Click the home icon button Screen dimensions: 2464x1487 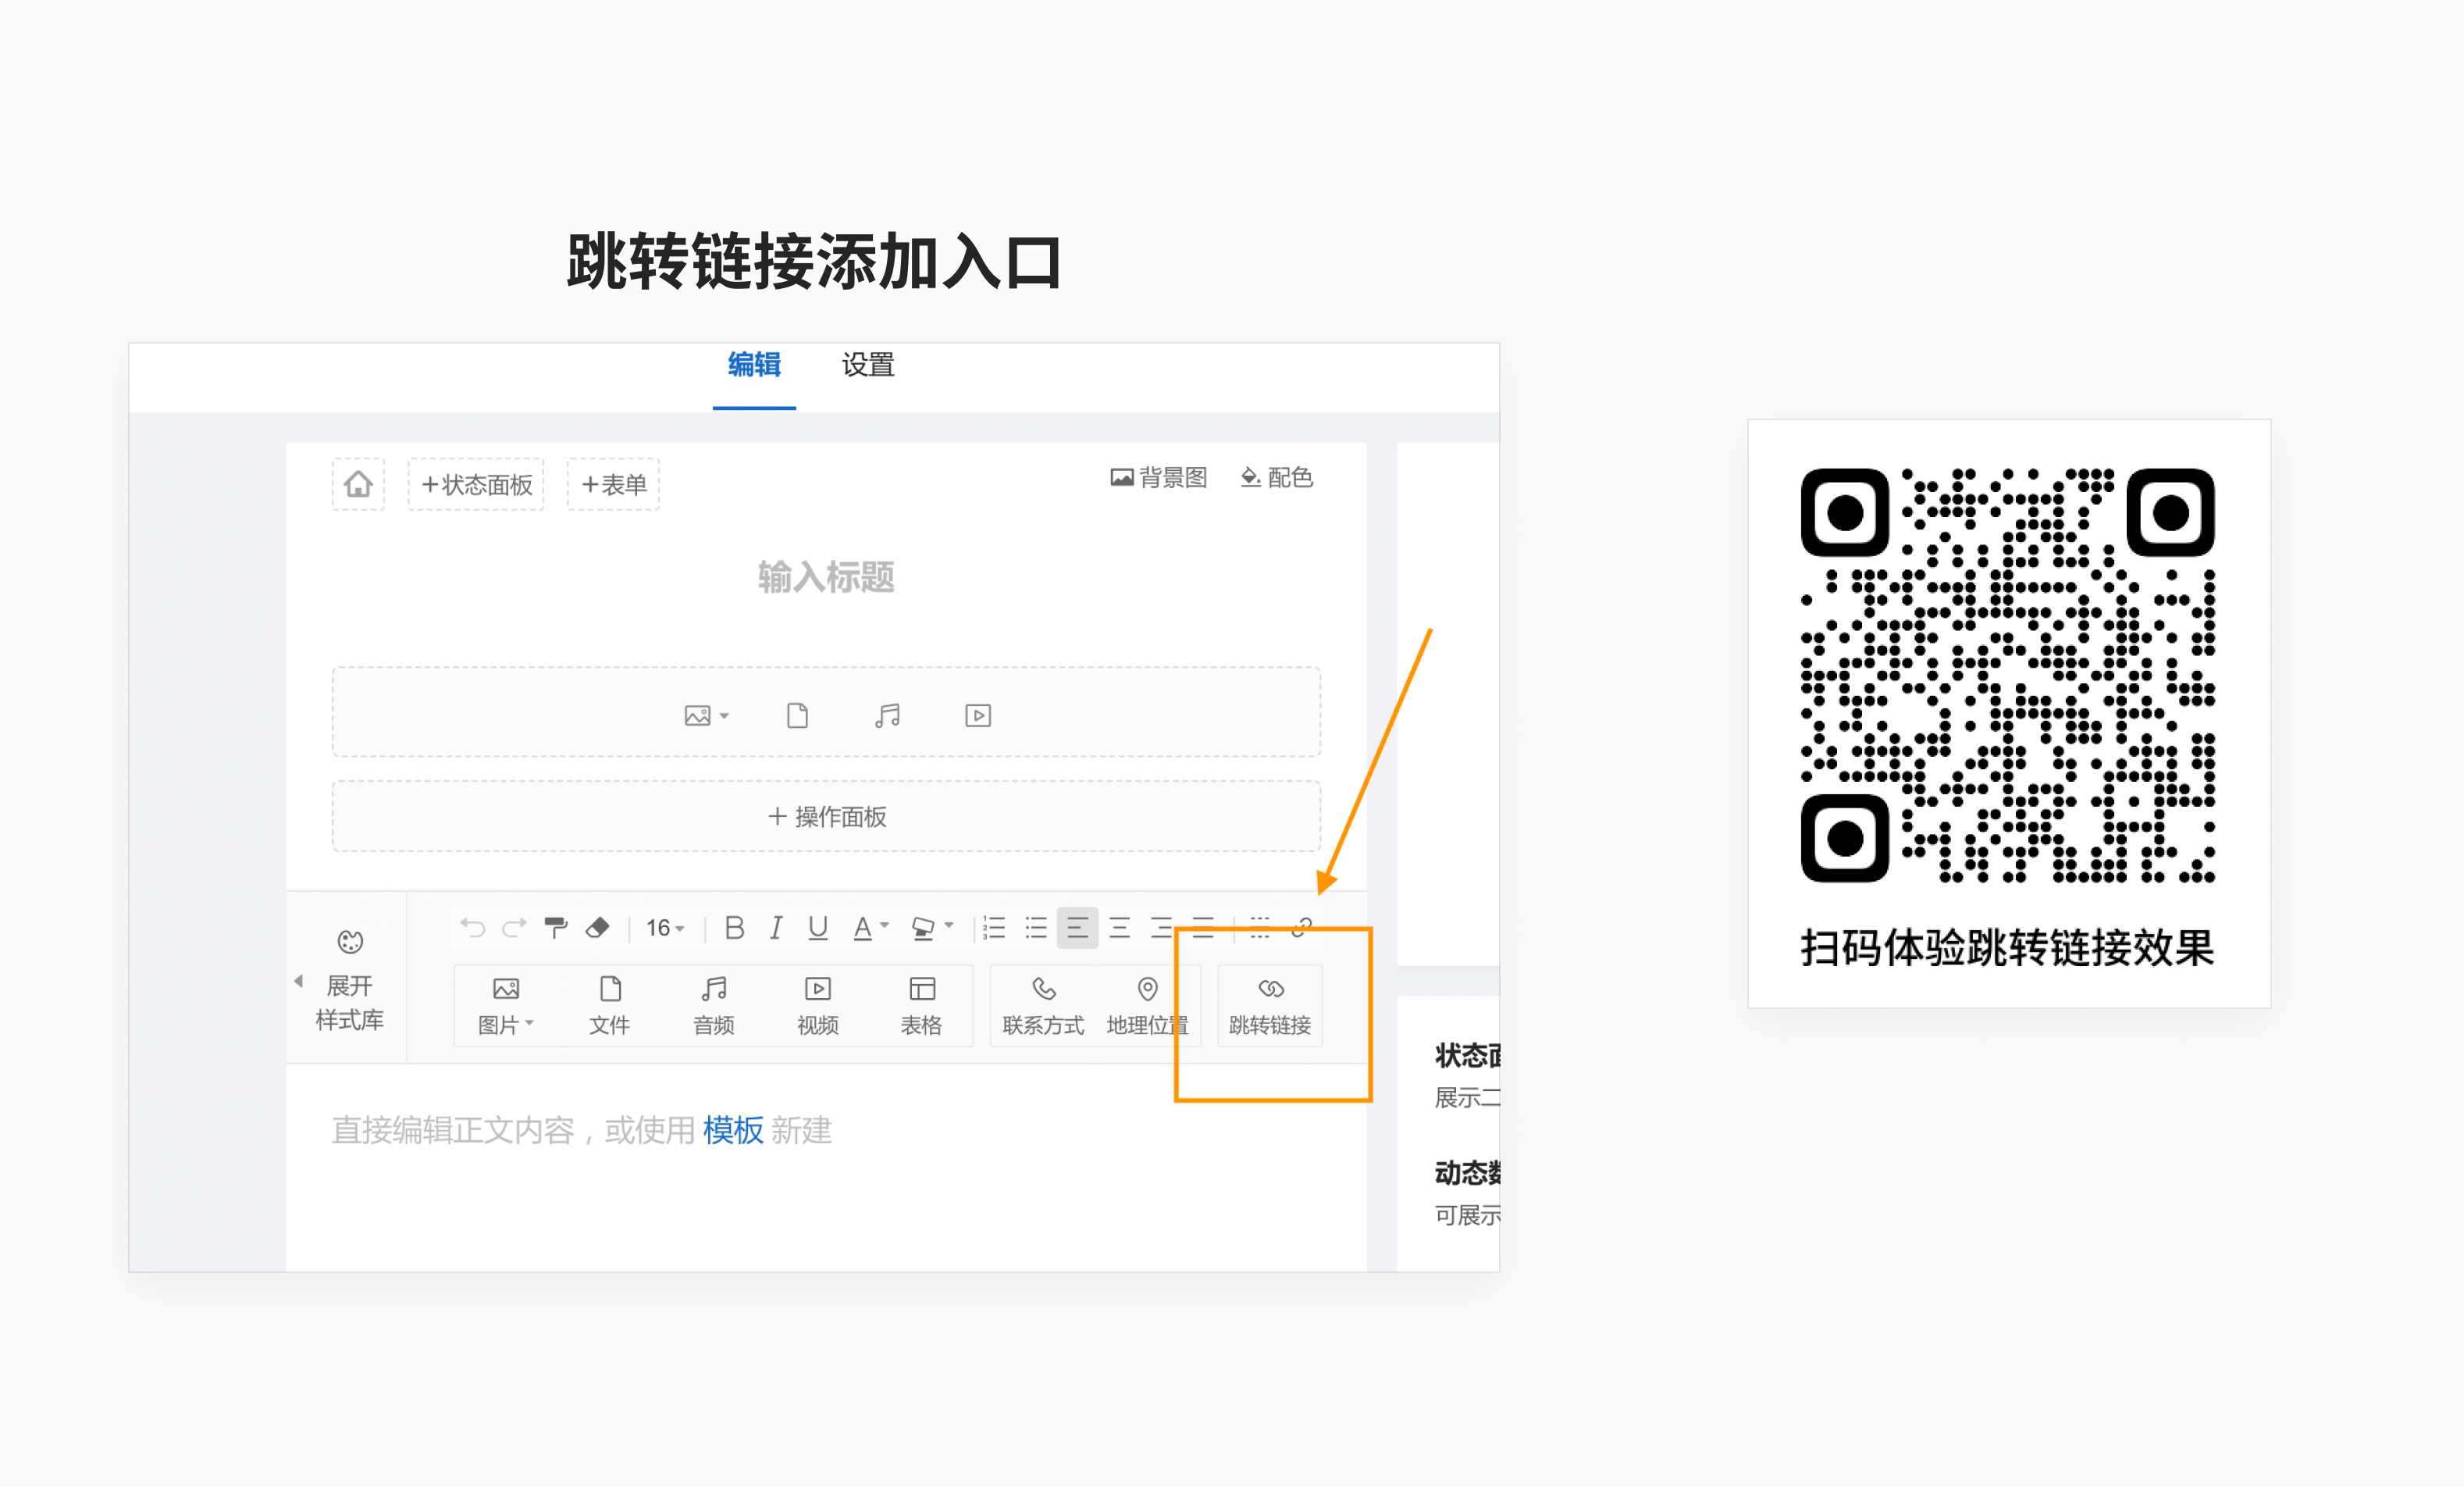tap(358, 484)
